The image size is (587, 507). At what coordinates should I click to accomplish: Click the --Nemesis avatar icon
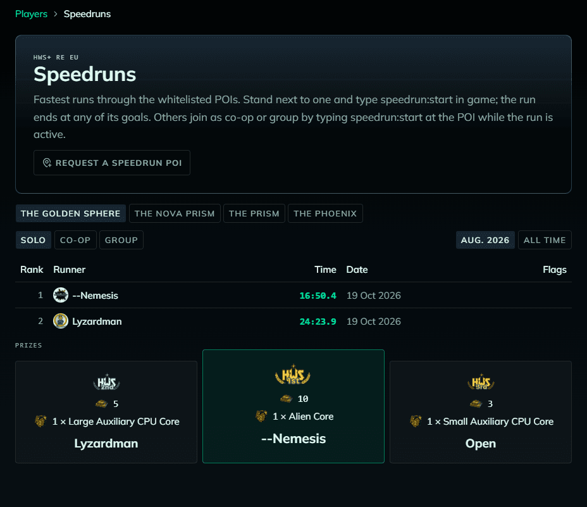[x=61, y=295]
